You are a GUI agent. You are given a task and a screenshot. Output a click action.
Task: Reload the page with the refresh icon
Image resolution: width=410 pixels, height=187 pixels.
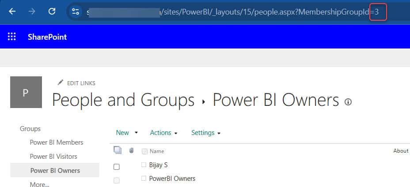(52, 11)
